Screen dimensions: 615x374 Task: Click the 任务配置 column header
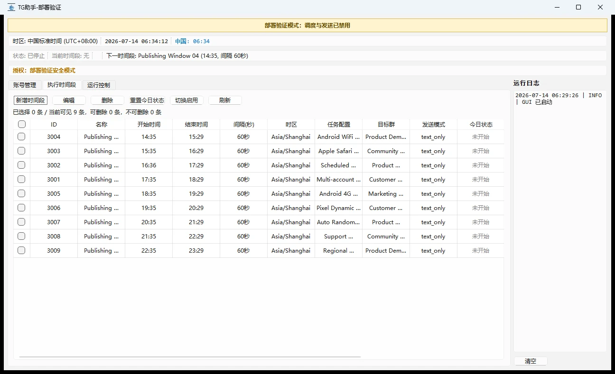[338, 124]
